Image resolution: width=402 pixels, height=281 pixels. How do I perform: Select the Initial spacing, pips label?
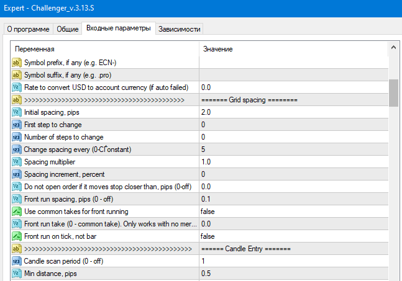pos(52,112)
